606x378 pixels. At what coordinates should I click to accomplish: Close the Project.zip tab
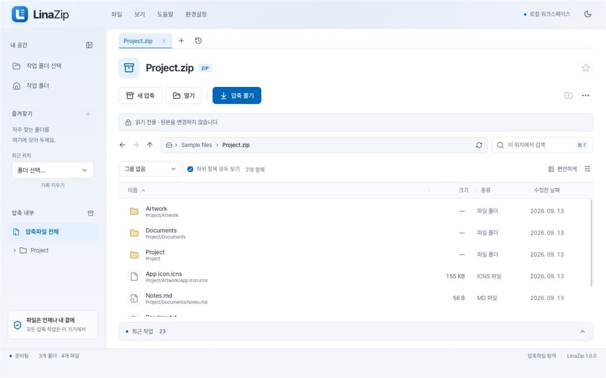coord(164,41)
